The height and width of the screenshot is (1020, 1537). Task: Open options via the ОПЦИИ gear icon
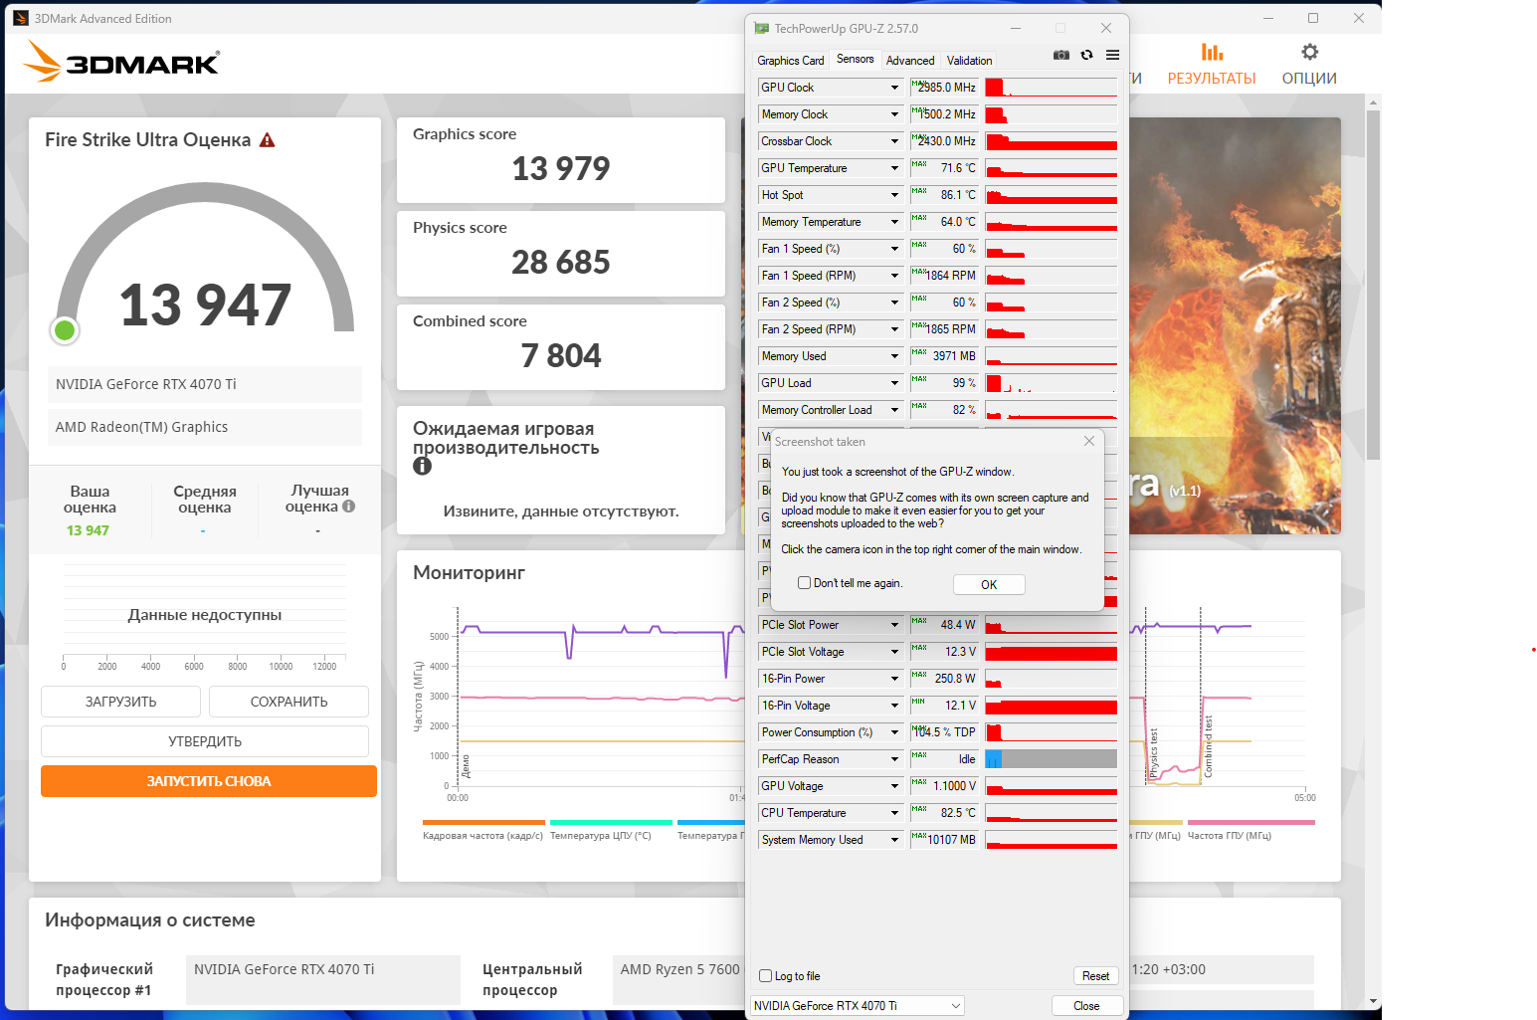1309,52
